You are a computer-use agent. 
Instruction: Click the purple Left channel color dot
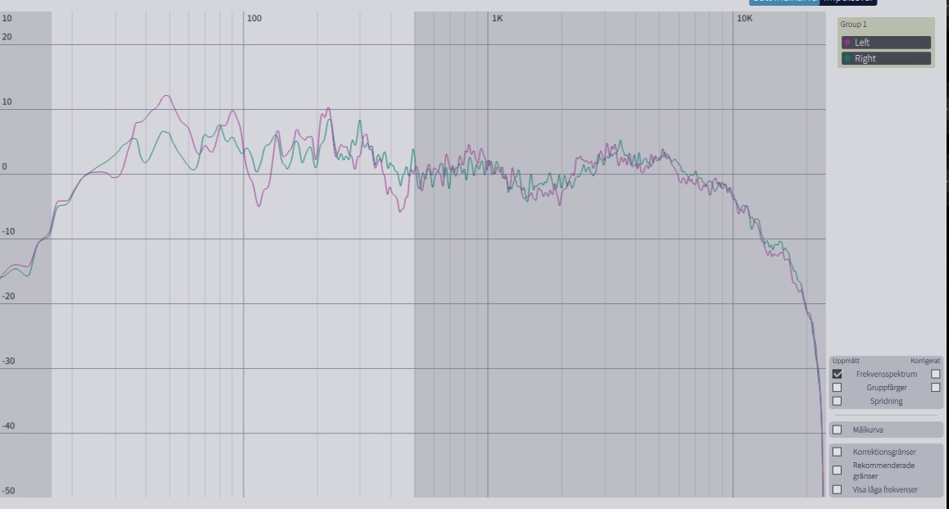click(x=847, y=43)
